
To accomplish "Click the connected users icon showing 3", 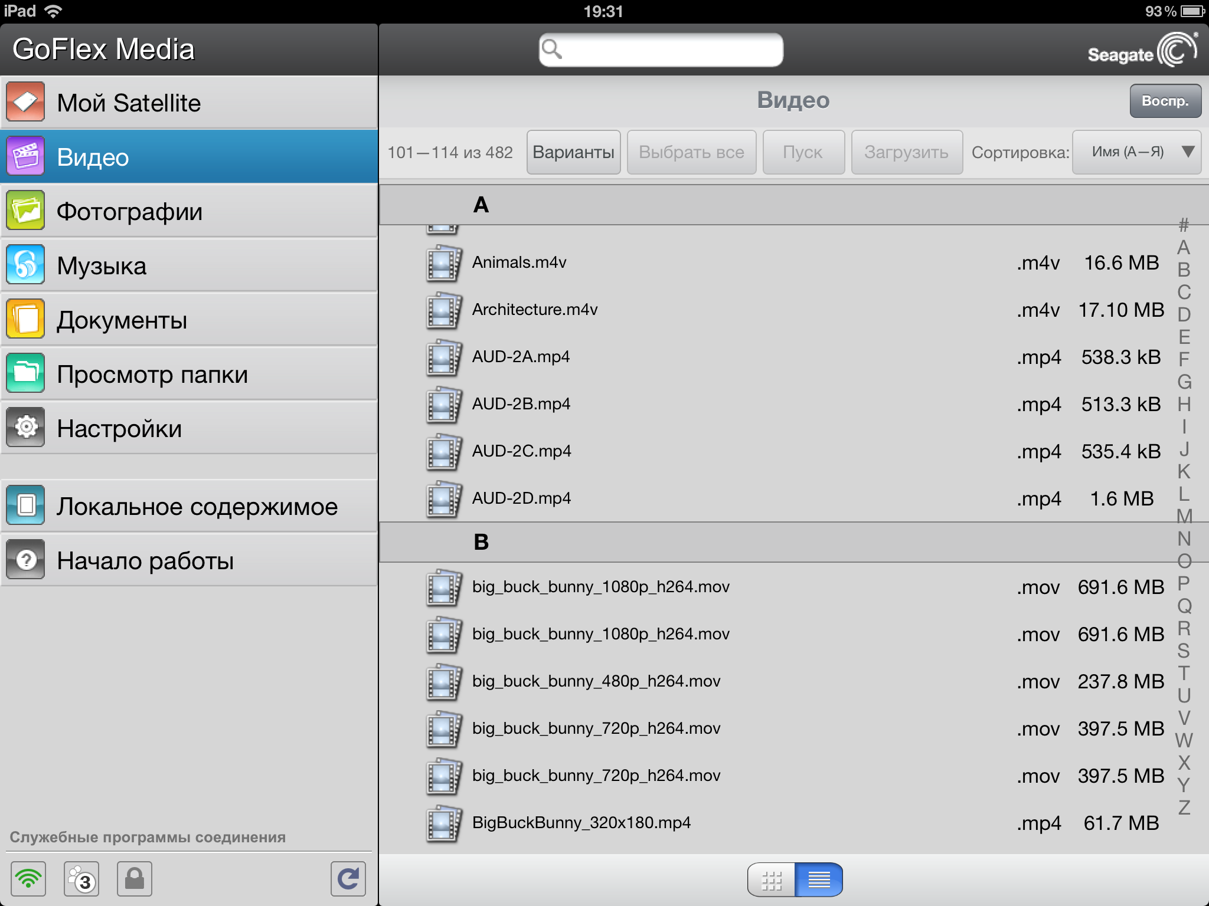I will point(81,879).
